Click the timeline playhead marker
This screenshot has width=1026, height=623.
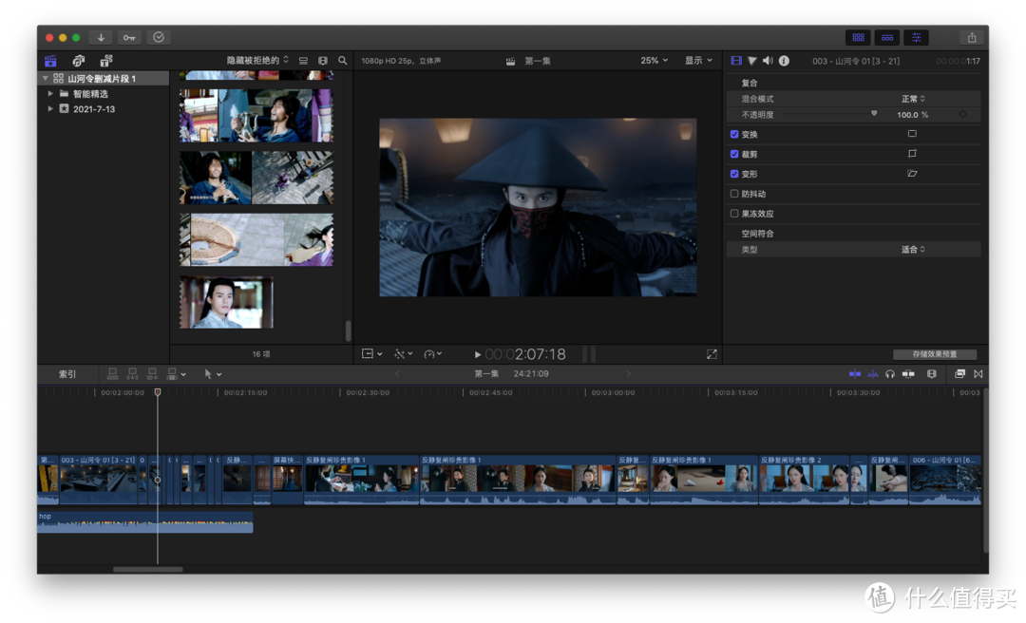(157, 392)
